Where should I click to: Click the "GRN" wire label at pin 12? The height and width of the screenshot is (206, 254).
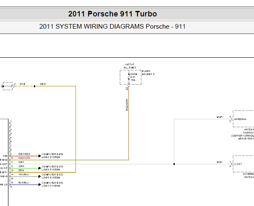pos(21,166)
